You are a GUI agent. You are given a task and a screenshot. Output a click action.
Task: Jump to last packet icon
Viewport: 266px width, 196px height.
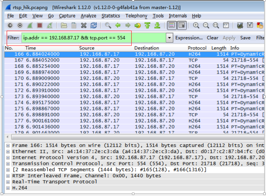157,25
